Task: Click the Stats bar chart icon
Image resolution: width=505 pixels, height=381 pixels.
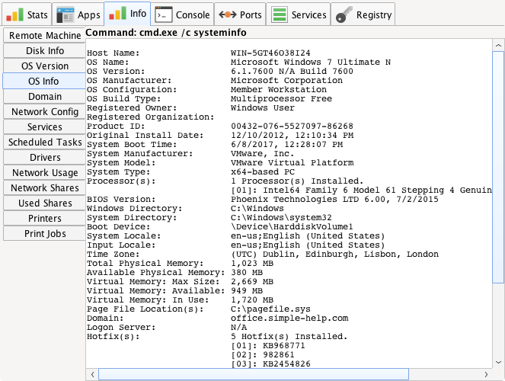Action: click(x=14, y=14)
